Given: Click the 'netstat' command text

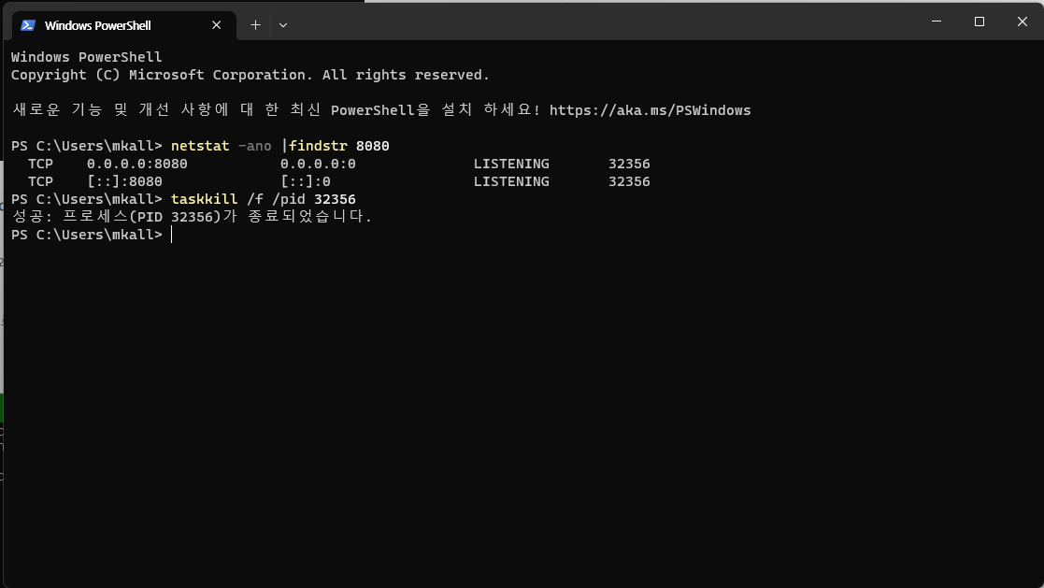Looking at the screenshot, I should (x=200, y=146).
